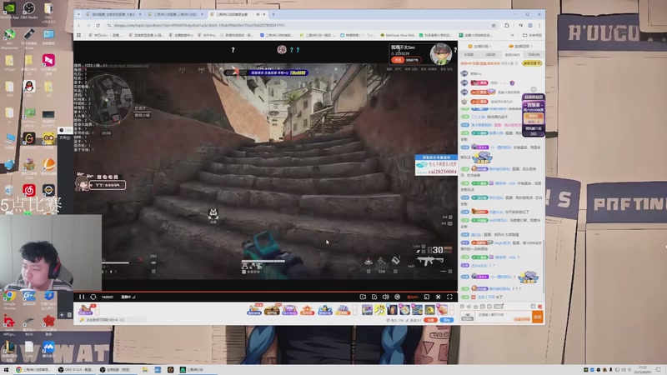The image size is (667, 375).
Task: Open the task icon at gift bar left
Action: tap(85, 310)
